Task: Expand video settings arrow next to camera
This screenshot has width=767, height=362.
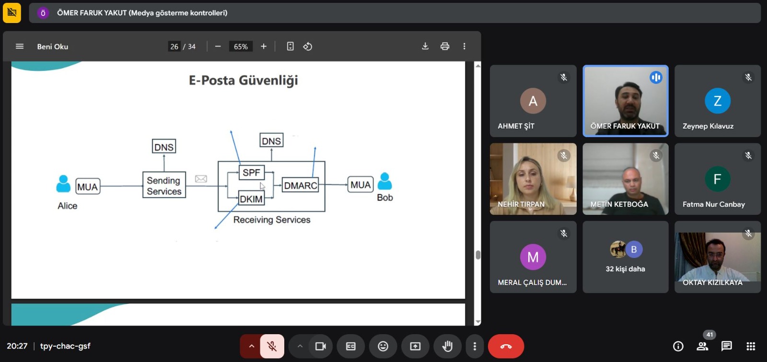Action: click(300, 346)
